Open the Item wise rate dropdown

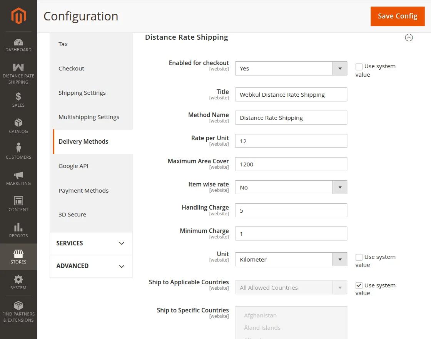(x=339, y=187)
